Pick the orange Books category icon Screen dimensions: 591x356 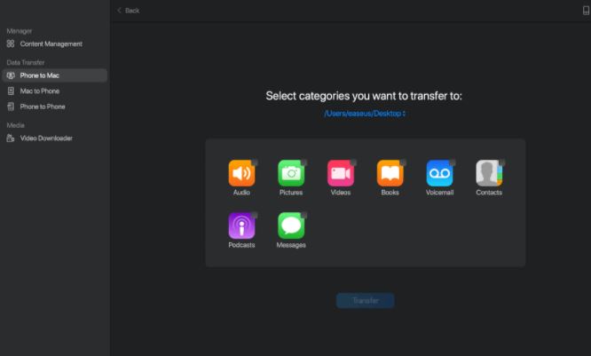(390, 173)
